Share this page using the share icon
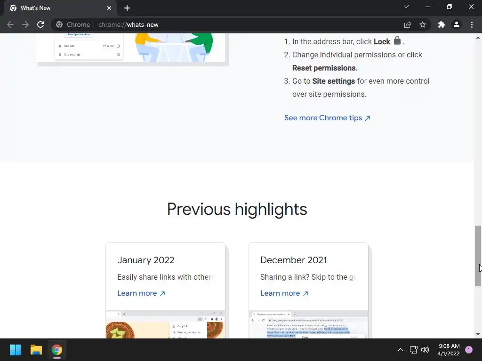The width and height of the screenshot is (482, 361). pos(408,24)
